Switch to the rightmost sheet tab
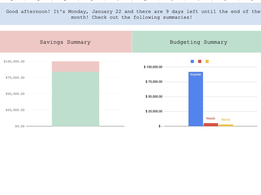Image resolution: width=261 pixels, height=195 pixels. [x=251, y=1]
